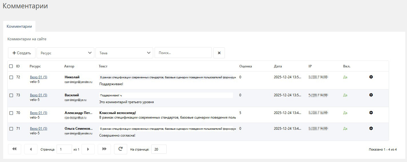Viewport: 407px width, 162px height.
Task: Clear search filter with X button
Action: coord(219,53)
